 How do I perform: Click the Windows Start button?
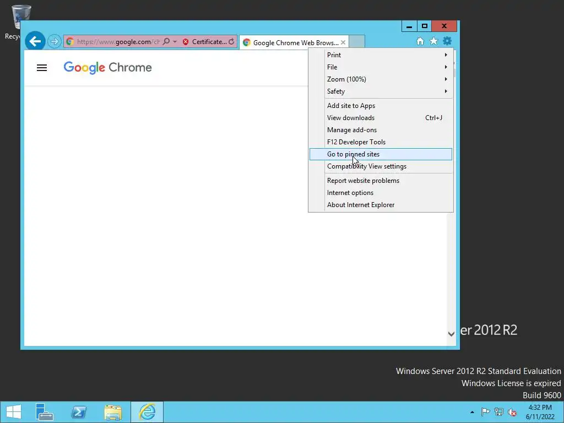(14, 412)
